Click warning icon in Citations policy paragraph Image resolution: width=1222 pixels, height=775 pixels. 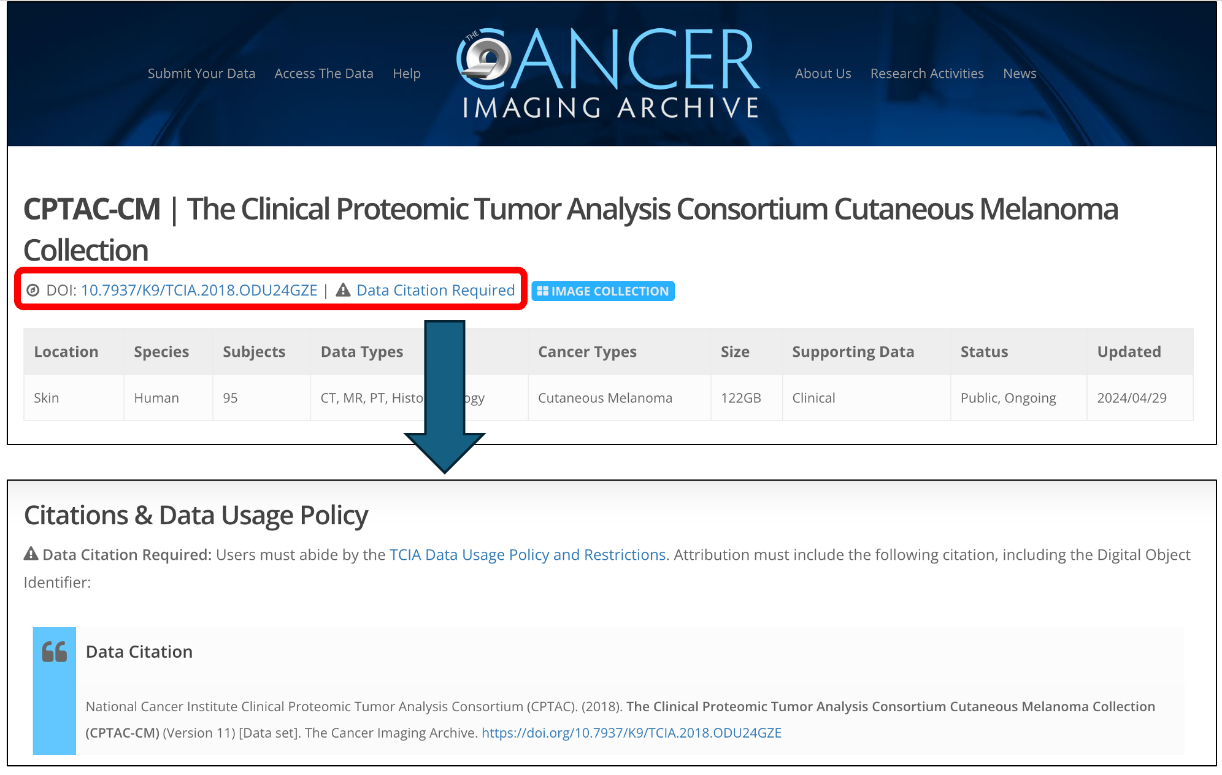[31, 554]
